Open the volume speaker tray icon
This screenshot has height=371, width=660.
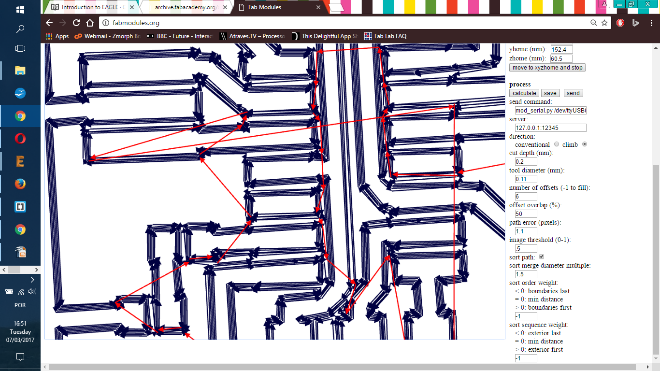pos(32,291)
